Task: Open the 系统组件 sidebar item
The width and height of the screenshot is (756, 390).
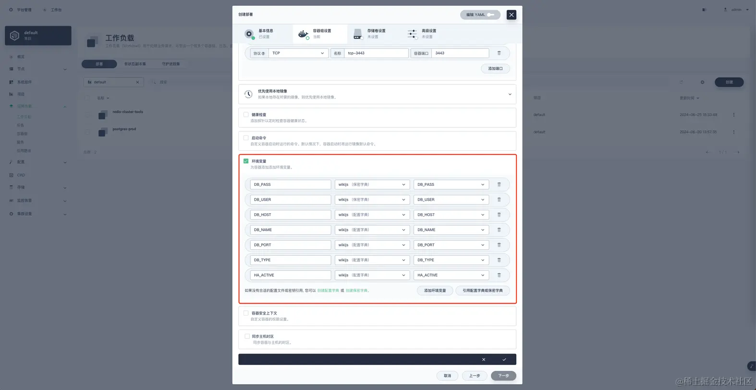Action: [x=24, y=82]
